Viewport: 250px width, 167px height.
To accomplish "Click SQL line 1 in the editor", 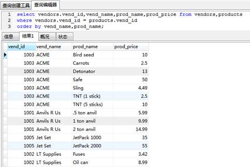I will click(130, 14).
